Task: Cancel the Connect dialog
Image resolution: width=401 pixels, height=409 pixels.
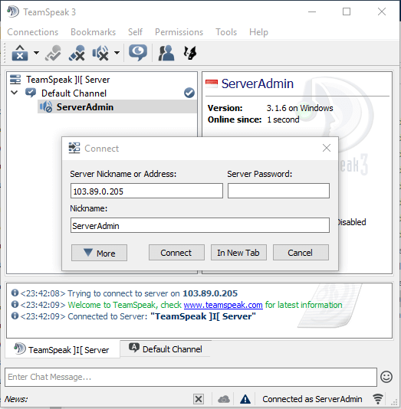Action: [301, 253]
